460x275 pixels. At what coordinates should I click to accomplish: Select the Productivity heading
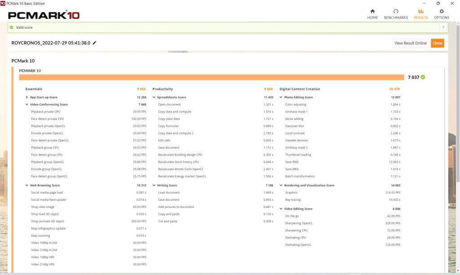coord(163,89)
